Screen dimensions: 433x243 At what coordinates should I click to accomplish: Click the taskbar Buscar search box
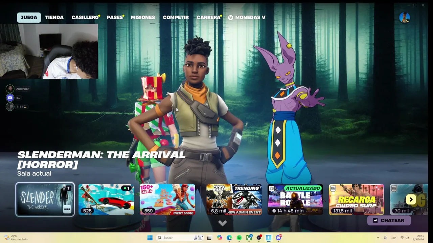pos(180,238)
